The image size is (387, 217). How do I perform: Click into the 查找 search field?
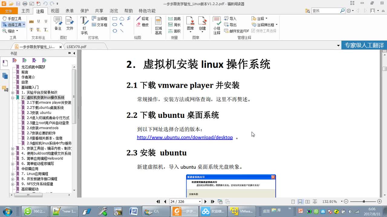click(x=326, y=11)
